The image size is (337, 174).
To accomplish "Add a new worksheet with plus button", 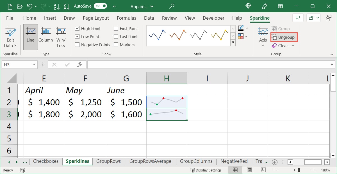I will coord(275,162).
